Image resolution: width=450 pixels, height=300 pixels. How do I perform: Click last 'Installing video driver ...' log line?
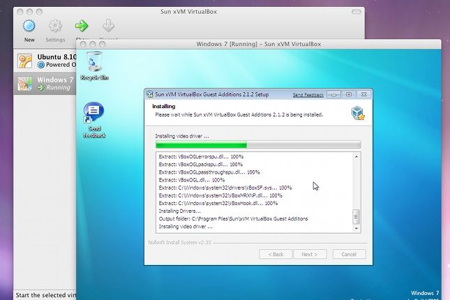(186, 227)
